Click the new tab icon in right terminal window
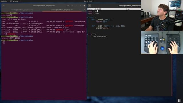Image resolution: width=183 pixels, height=103 pixels. [x=89, y=6]
